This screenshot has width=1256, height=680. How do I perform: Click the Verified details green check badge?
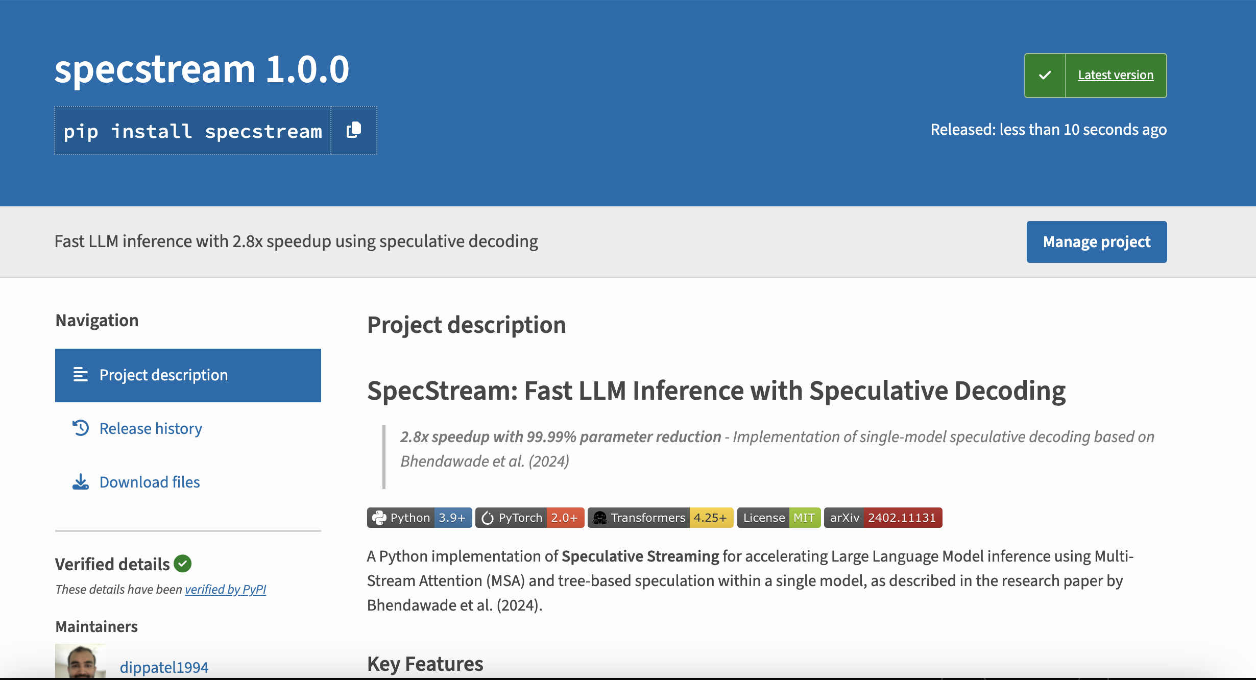(182, 564)
